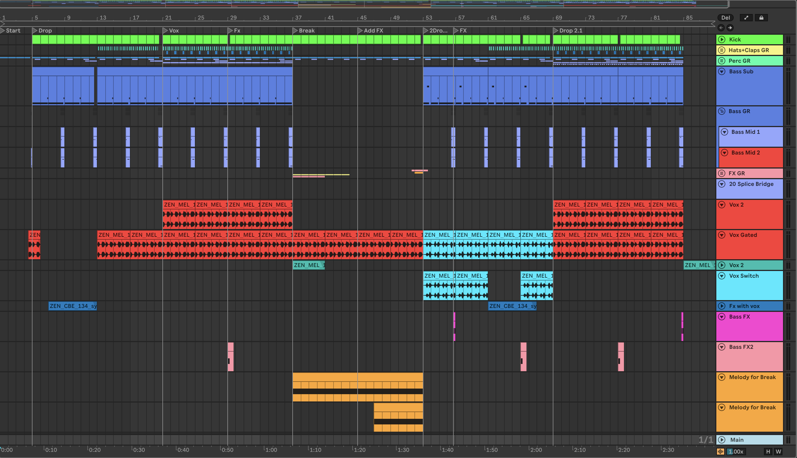The width and height of the screenshot is (797, 458).
Task: Unfold the Perc GR group icon
Action: pos(722,61)
